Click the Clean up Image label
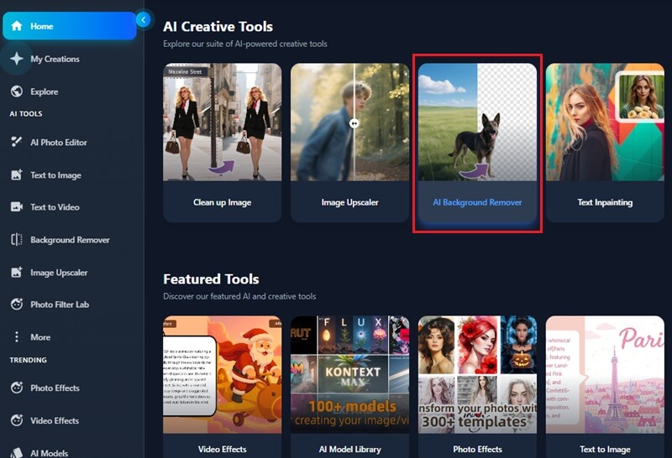The image size is (672, 458). pyautogui.click(x=222, y=202)
